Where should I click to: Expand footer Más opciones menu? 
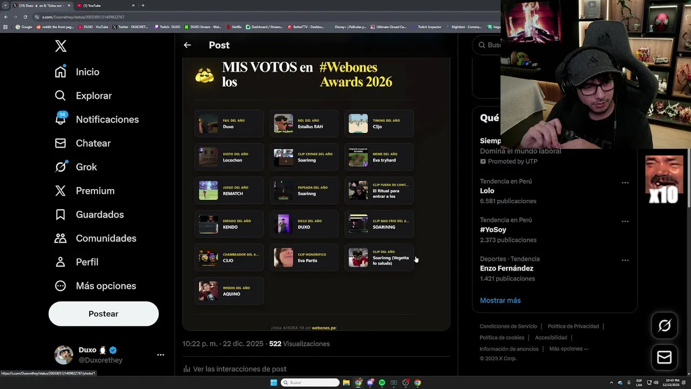point(568,349)
